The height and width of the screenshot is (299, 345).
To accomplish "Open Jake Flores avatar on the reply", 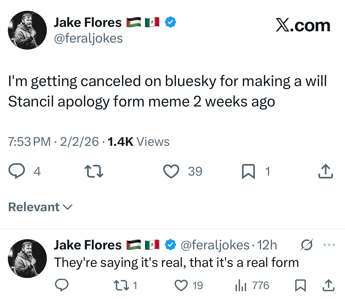I will [27, 258].
